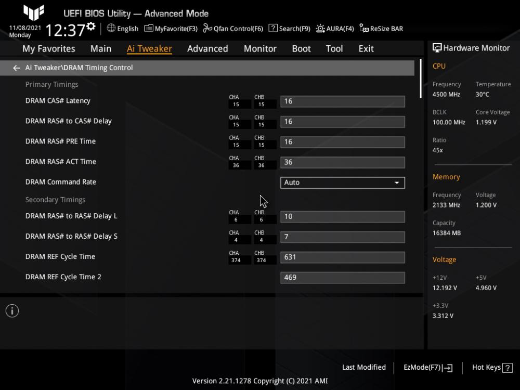
Task: Click the DRAM CAS# Latency input field
Action: 343,101
